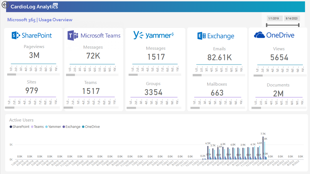Screen dimensions: 310x174
Task: Select OneDrive legend marker in Active Users
Action: (83, 127)
